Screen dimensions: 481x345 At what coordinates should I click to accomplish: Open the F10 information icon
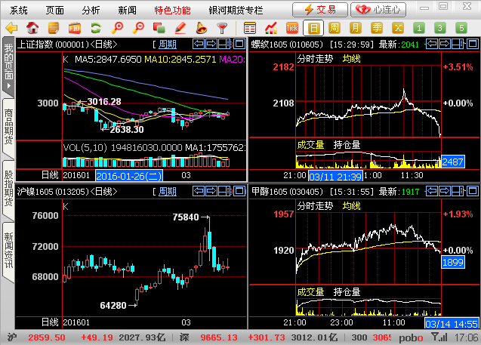(x=74, y=28)
